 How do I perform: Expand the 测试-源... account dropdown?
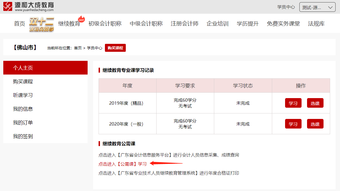317,7
